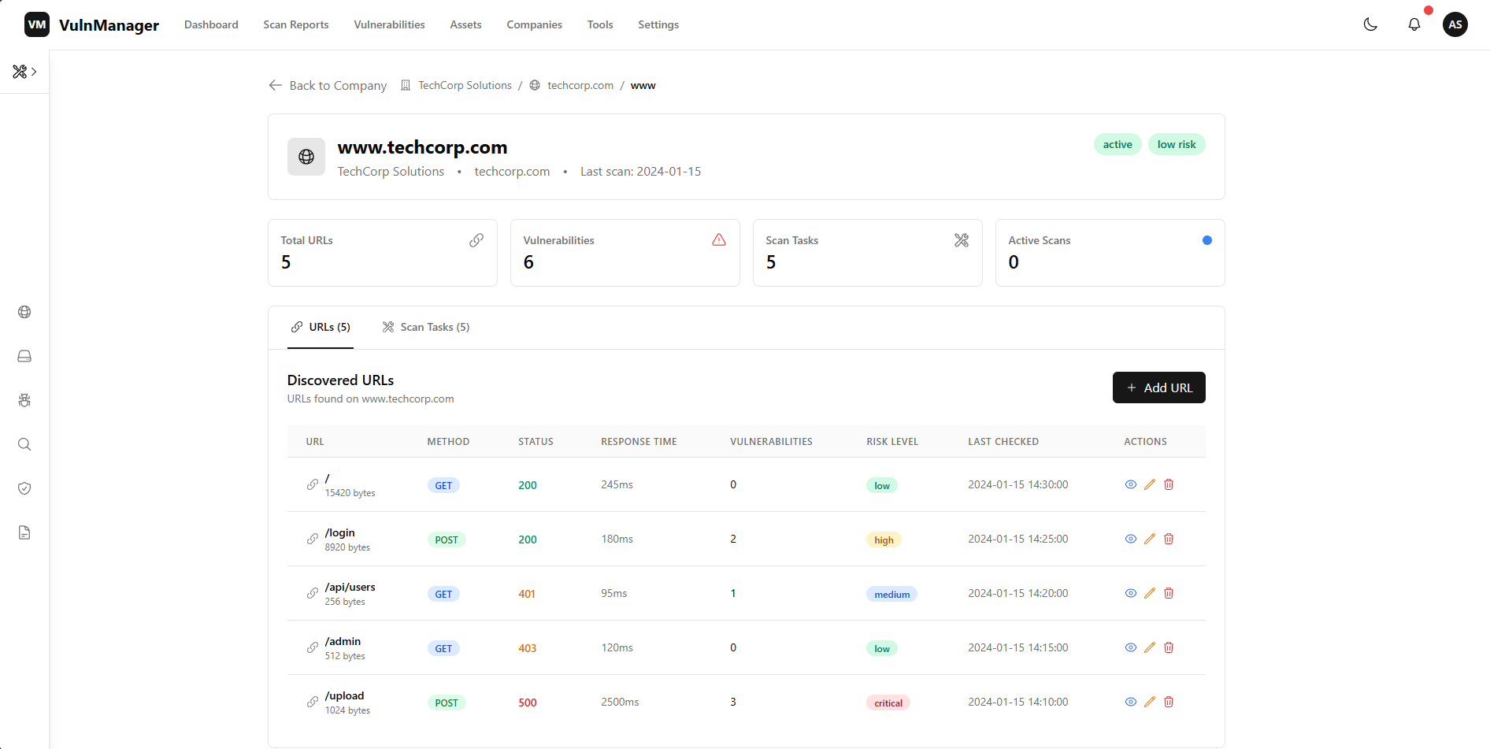This screenshot has height=749, width=1490.
Task: Open techcorp.com breadcrumb link
Action: click(x=580, y=85)
